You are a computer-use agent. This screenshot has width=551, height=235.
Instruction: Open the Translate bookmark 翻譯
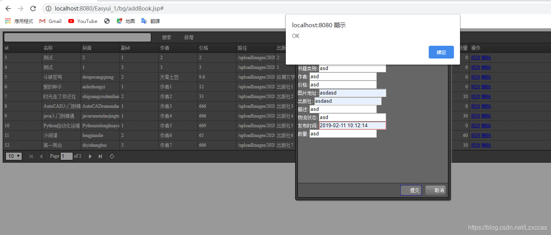pyautogui.click(x=150, y=21)
